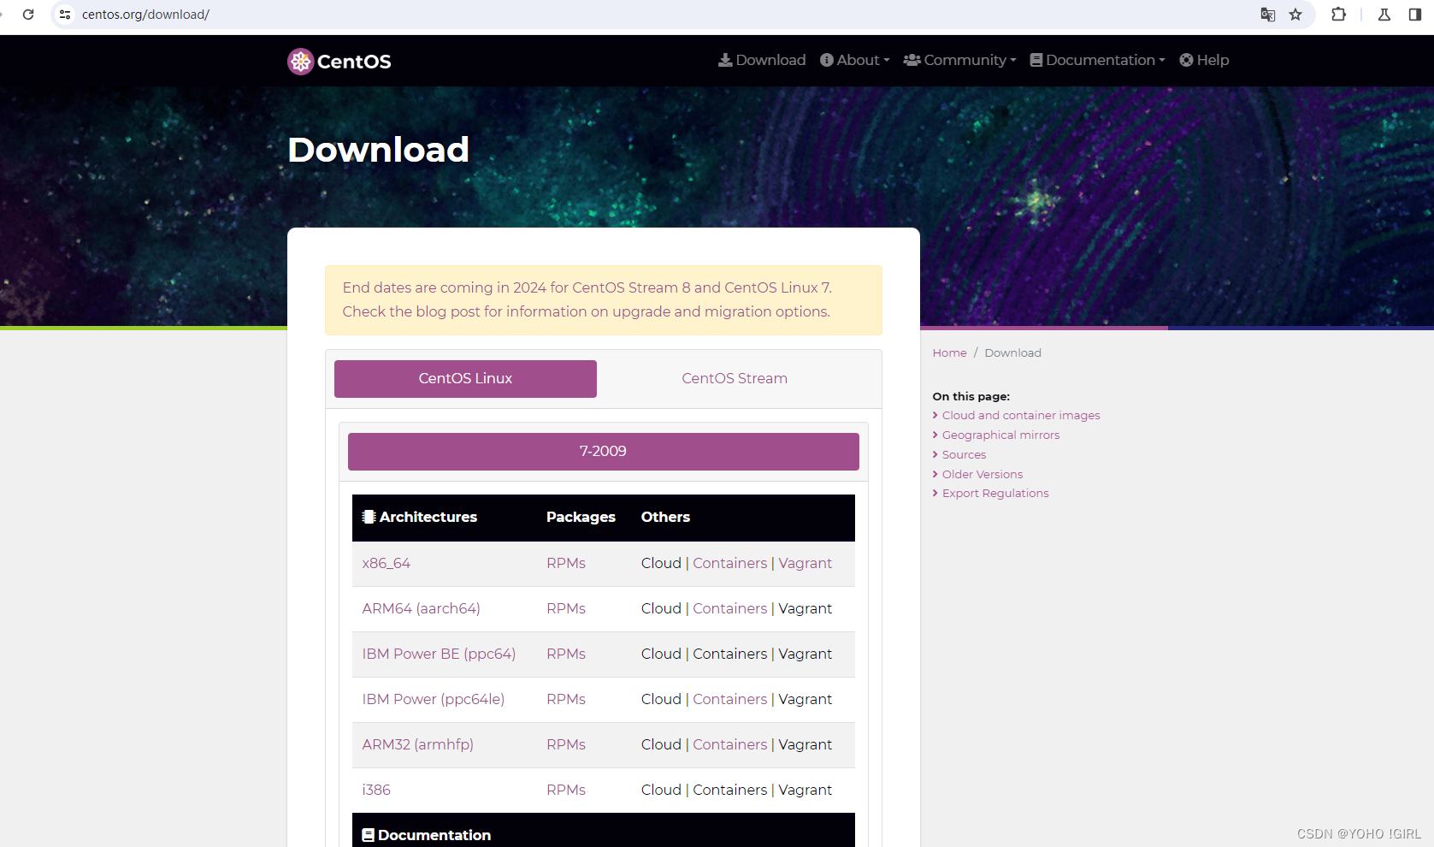The width and height of the screenshot is (1434, 847).
Task: Click the CentOS logo icon
Action: coord(300,62)
